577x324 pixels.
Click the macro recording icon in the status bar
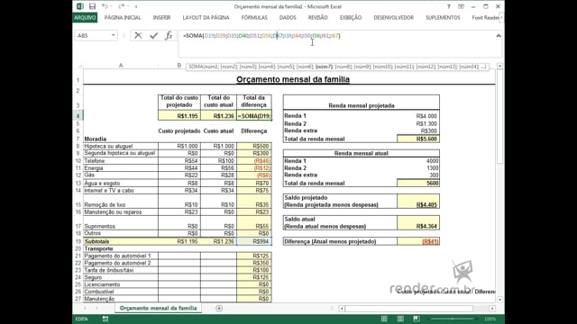click(105, 319)
